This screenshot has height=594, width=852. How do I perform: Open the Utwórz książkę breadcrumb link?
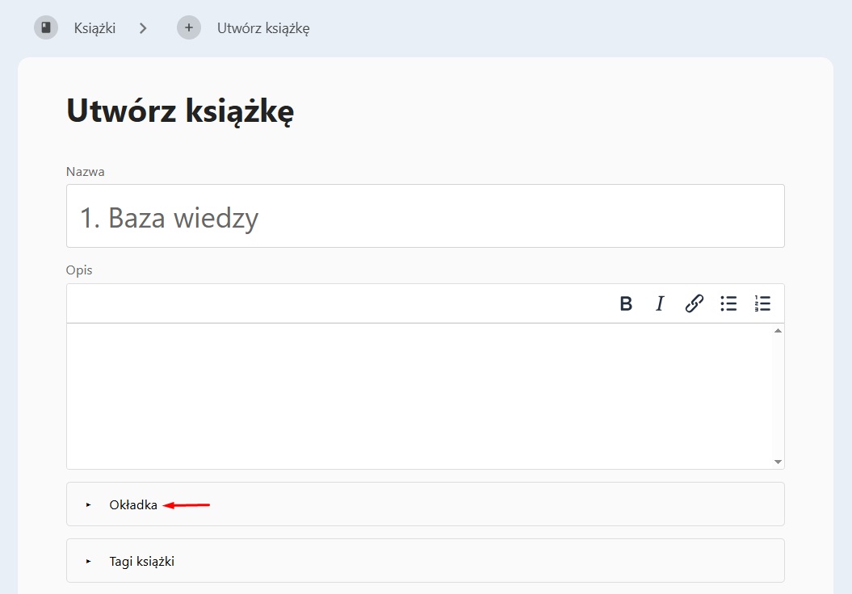coord(263,28)
